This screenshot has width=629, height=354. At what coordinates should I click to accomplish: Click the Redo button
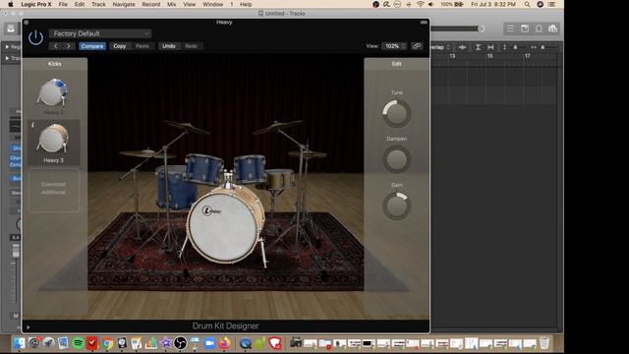(x=192, y=46)
